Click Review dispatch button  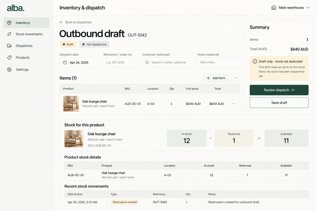[x=279, y=90]
